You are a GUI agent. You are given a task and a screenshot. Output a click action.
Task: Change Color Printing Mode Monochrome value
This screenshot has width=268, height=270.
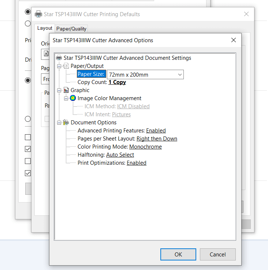click(x=145, y=147)
